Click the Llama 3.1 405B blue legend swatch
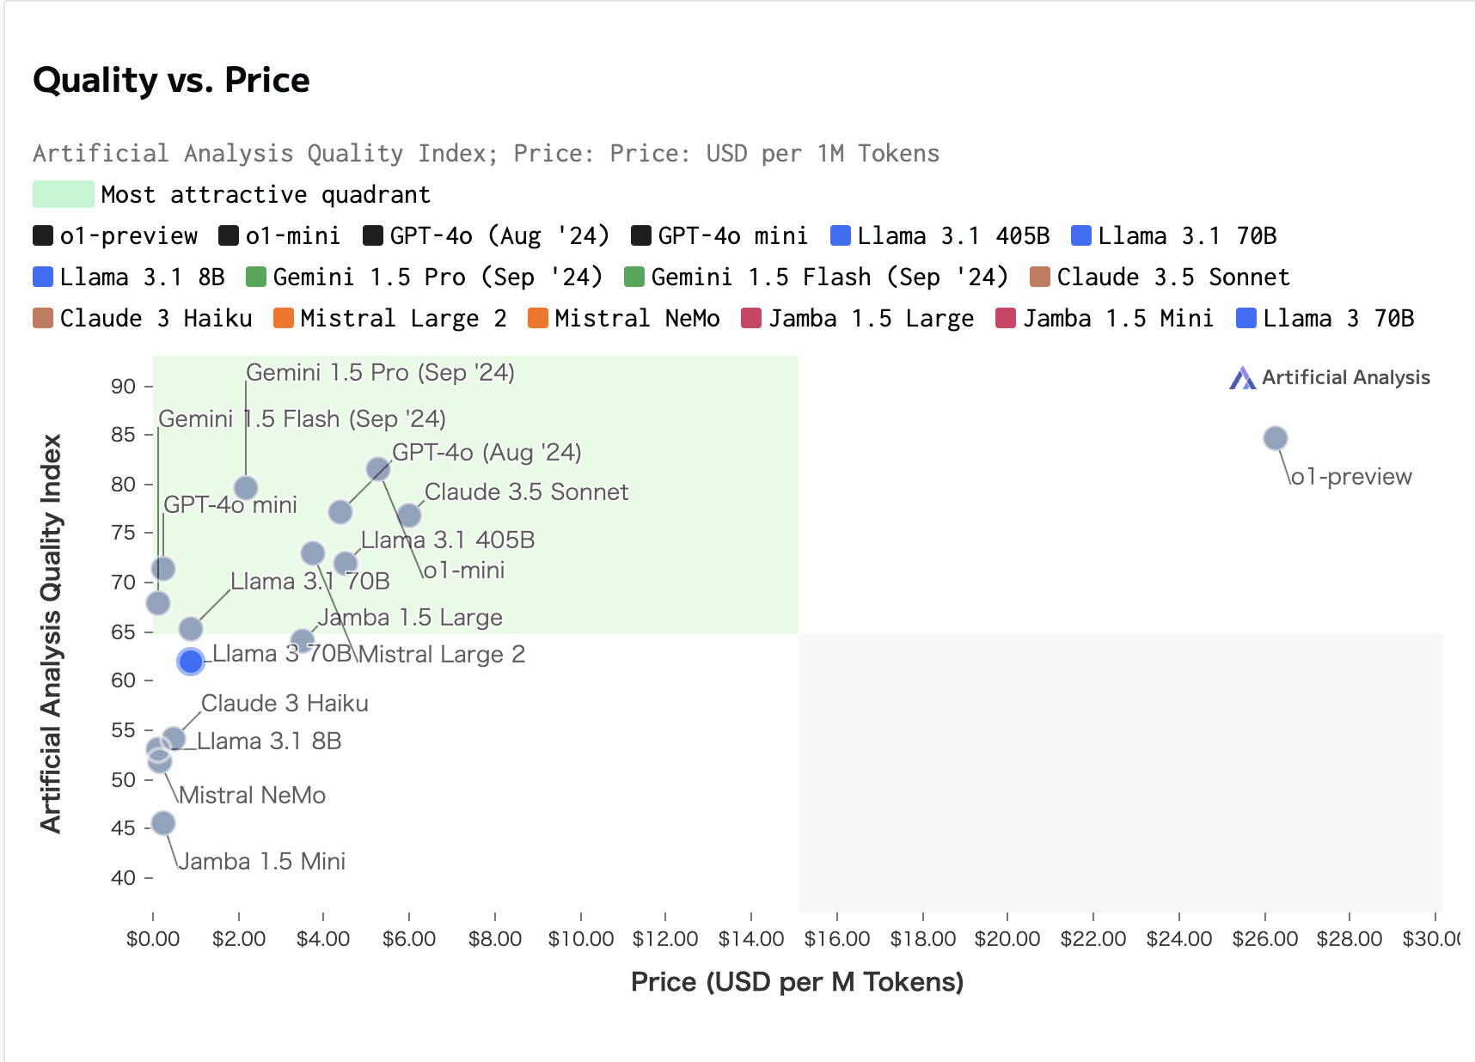The height and width of the screenshot is (1062, 1475). 841,235
